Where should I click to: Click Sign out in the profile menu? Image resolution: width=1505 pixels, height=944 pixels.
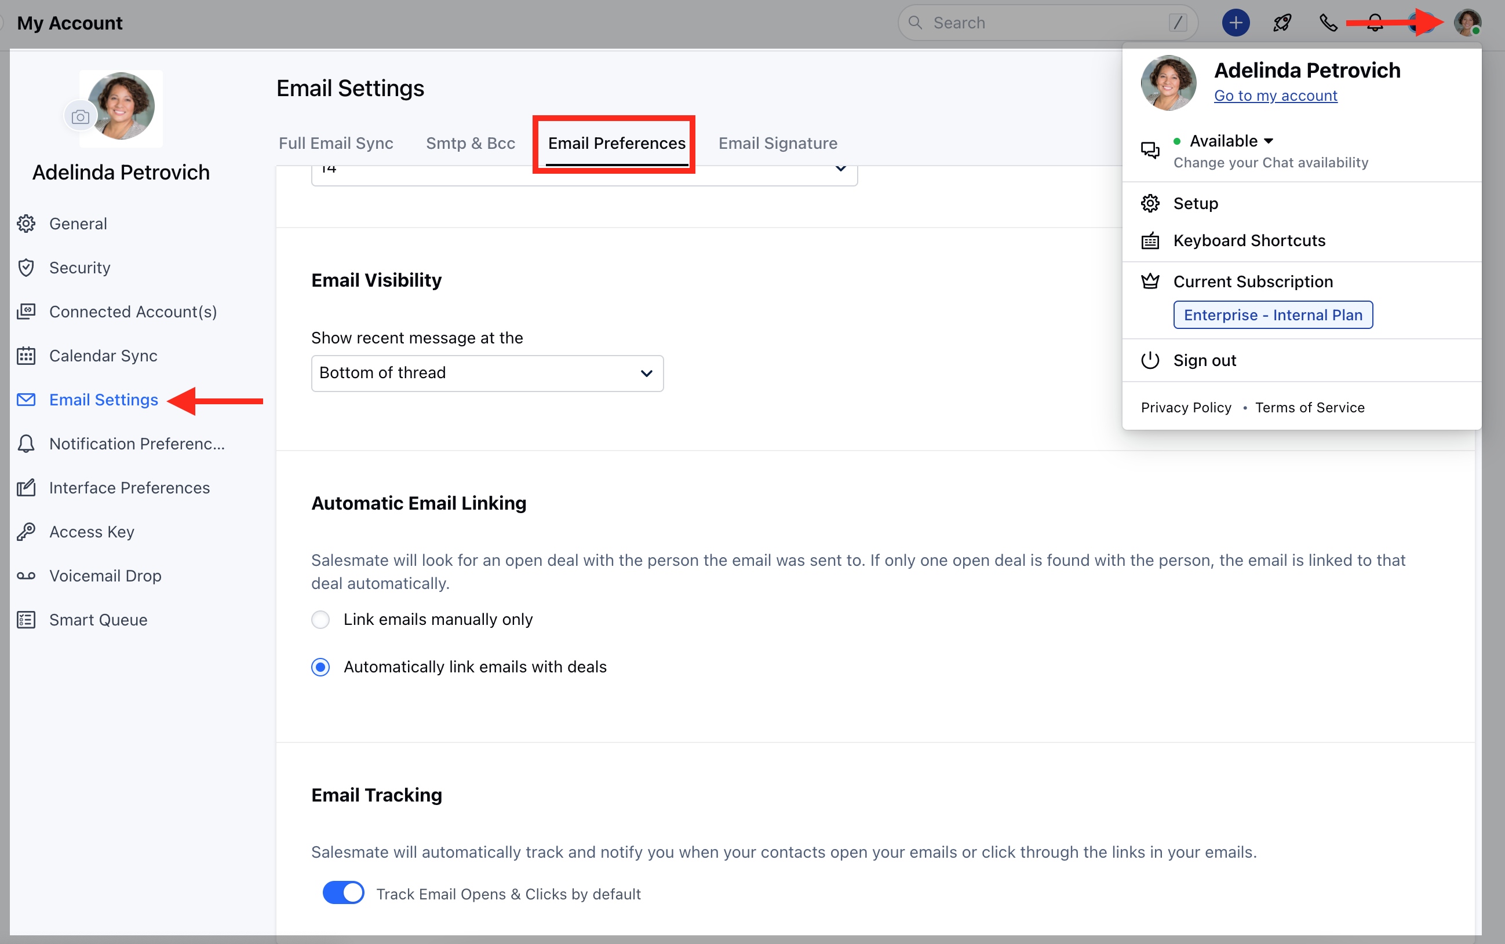[x=1204, y=360]
